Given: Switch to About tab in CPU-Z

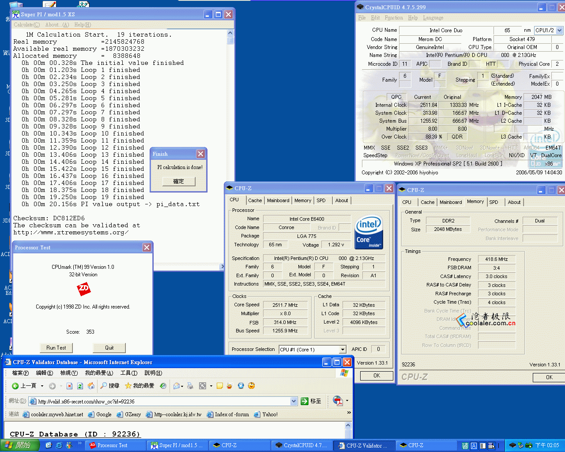Looking at the screenshot, I should [x=341, y=200].
